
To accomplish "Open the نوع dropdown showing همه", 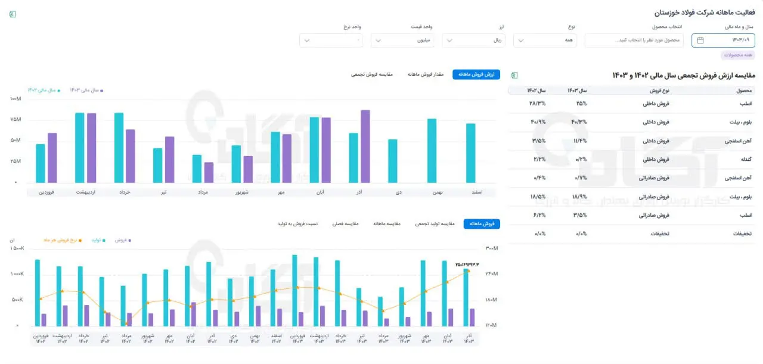I will (x=545, y=41).
